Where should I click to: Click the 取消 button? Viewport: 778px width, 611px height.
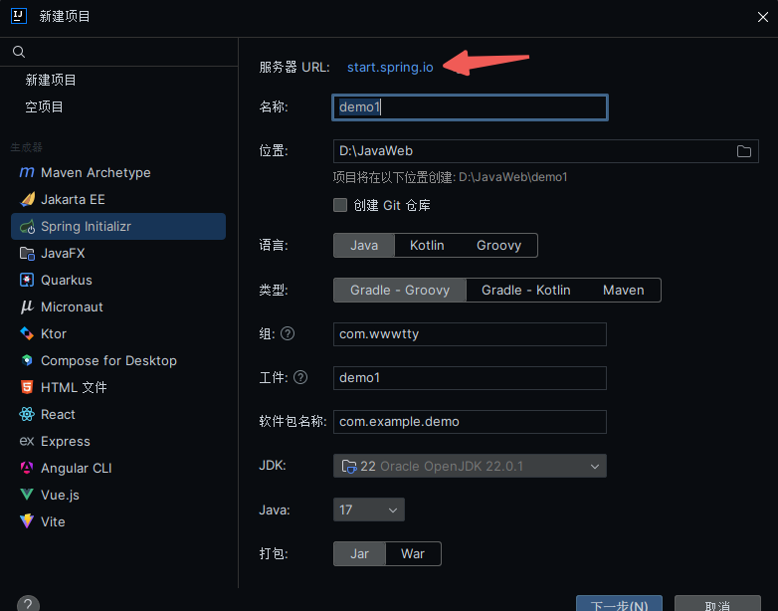(x=717, y=604)
